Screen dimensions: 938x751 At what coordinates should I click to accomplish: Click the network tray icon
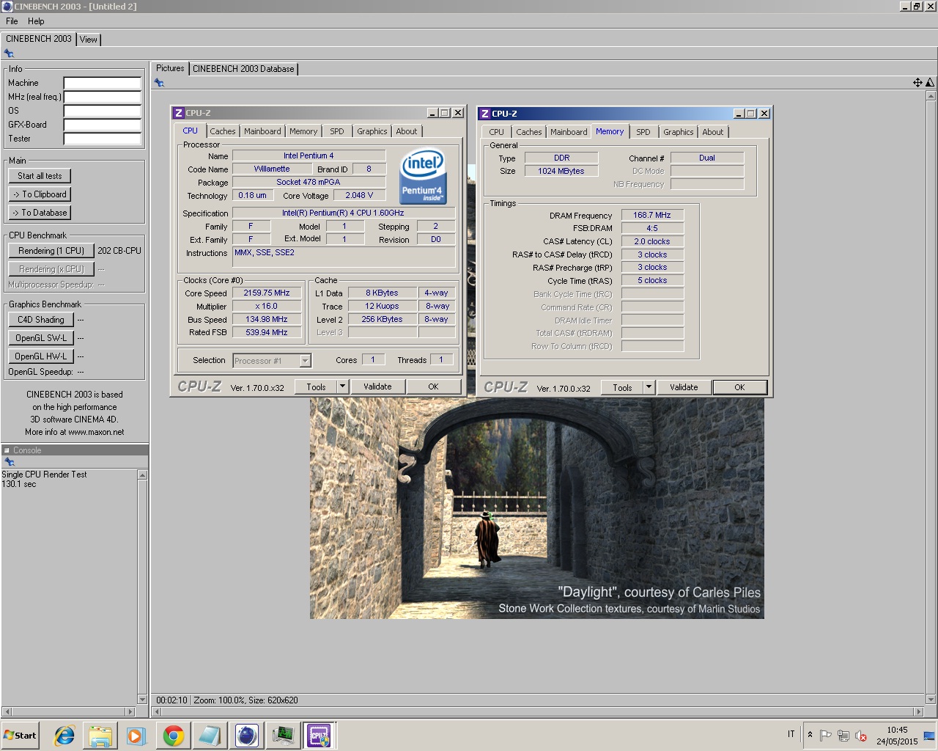[x=843, y=736]
